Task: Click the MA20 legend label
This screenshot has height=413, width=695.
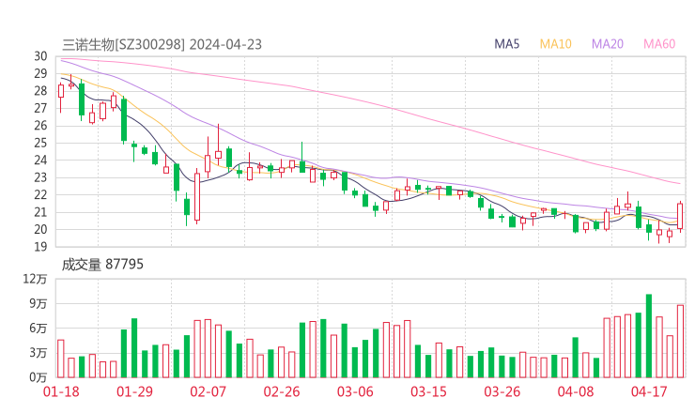Action: click(x=608, y=44)
